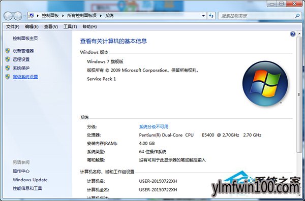Open recent pages dropdown beside nav arrows

tap(25, 16)
